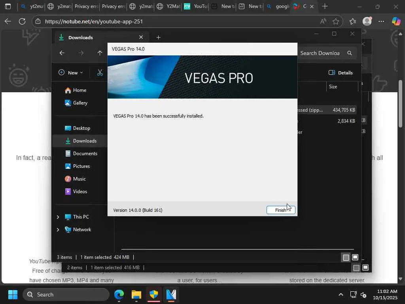Refresh the Edge page
This screenshot has height=304, width=405.
(x=22, y=21)
